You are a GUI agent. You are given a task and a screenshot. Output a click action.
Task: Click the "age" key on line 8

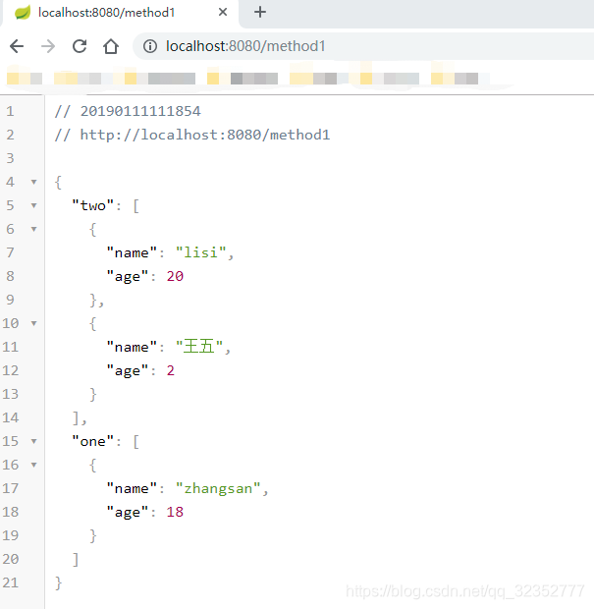pos(128,277)
